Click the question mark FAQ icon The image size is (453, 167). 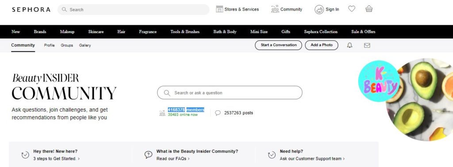[148, 155]
